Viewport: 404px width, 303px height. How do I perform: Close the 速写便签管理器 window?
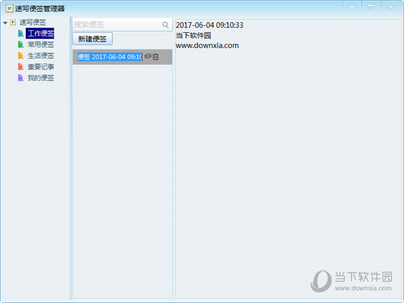391,7
